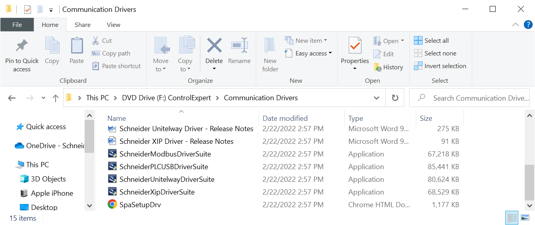Open Recent locations dropdown arrow
535x225 pixels.
pos(43,98)
